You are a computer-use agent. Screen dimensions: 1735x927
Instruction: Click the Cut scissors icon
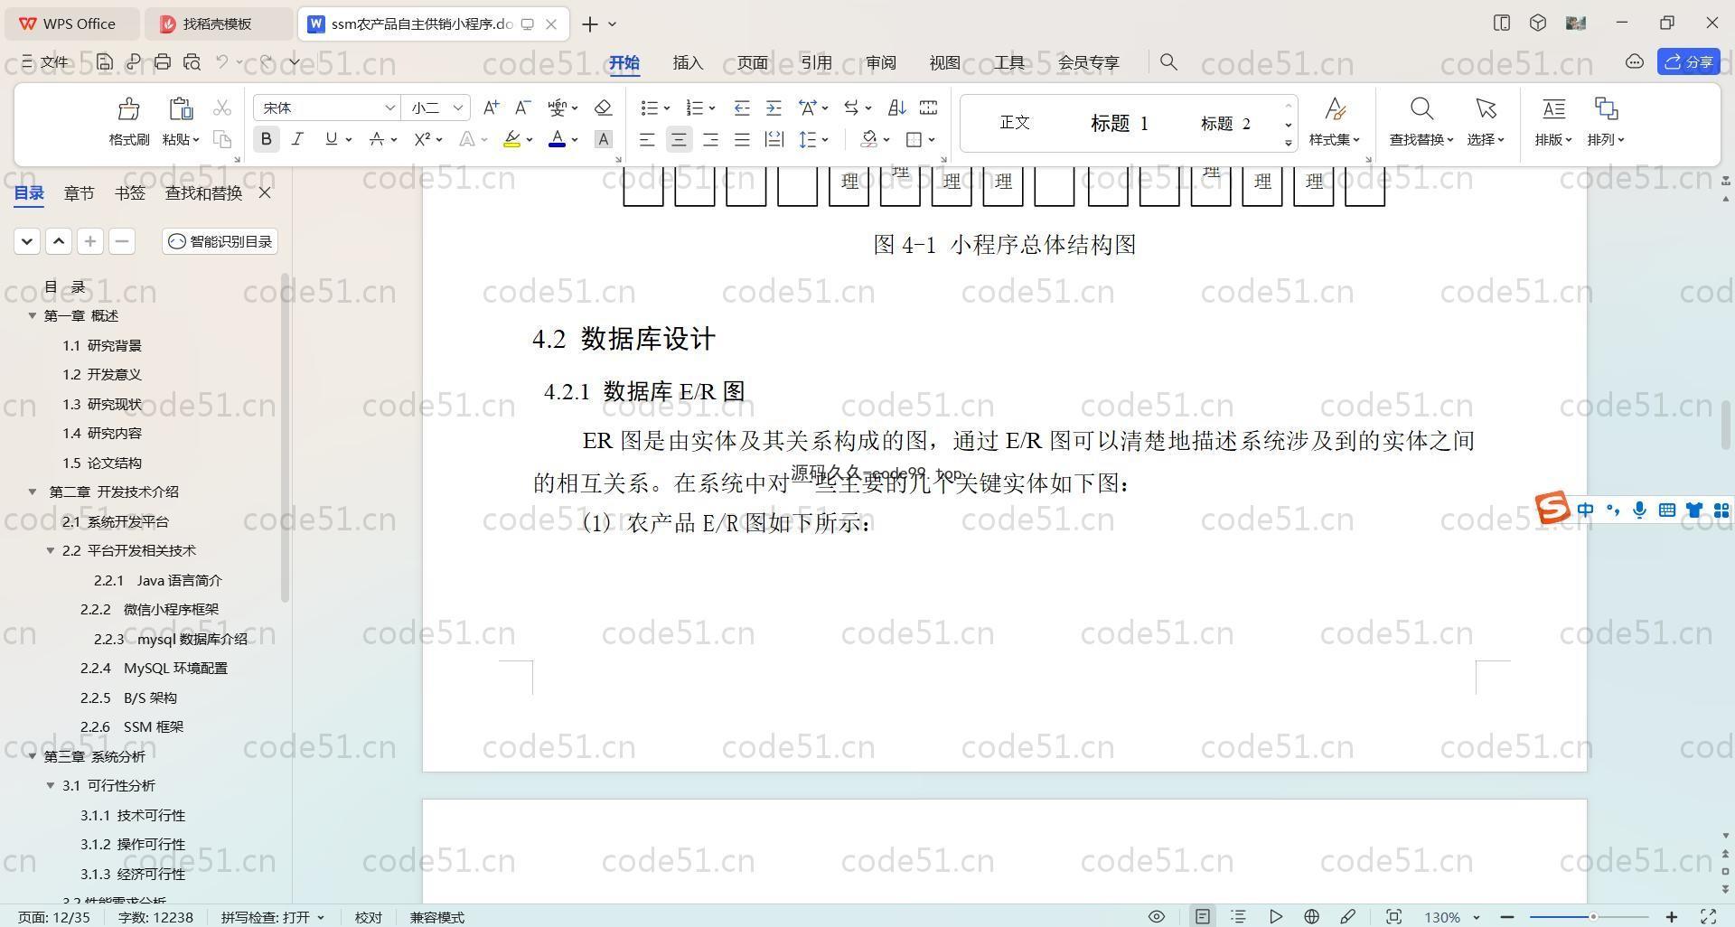tap(221, 108)
